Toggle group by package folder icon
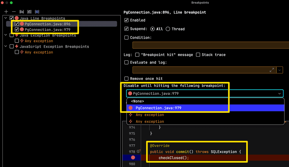This screenshot has height=167, width=289. pyautogui.click(x=22, y=12)
